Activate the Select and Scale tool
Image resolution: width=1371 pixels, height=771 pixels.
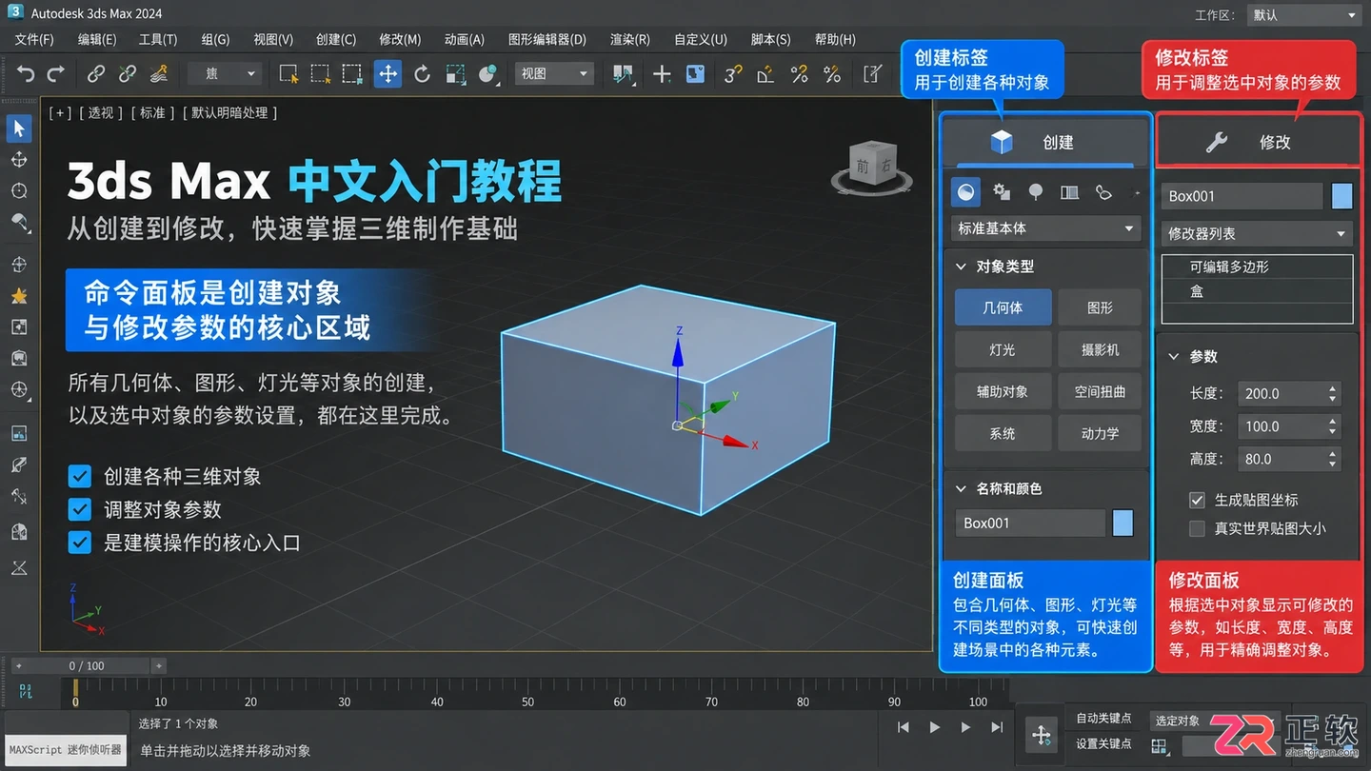tap(455, 73)
